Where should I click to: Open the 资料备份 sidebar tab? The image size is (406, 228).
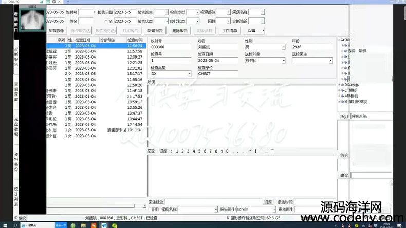16,162
